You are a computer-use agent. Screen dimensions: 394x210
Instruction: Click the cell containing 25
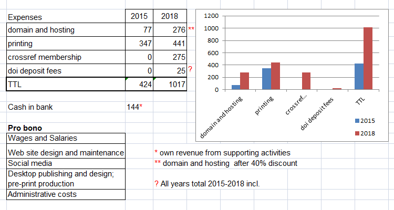[170, 70]
